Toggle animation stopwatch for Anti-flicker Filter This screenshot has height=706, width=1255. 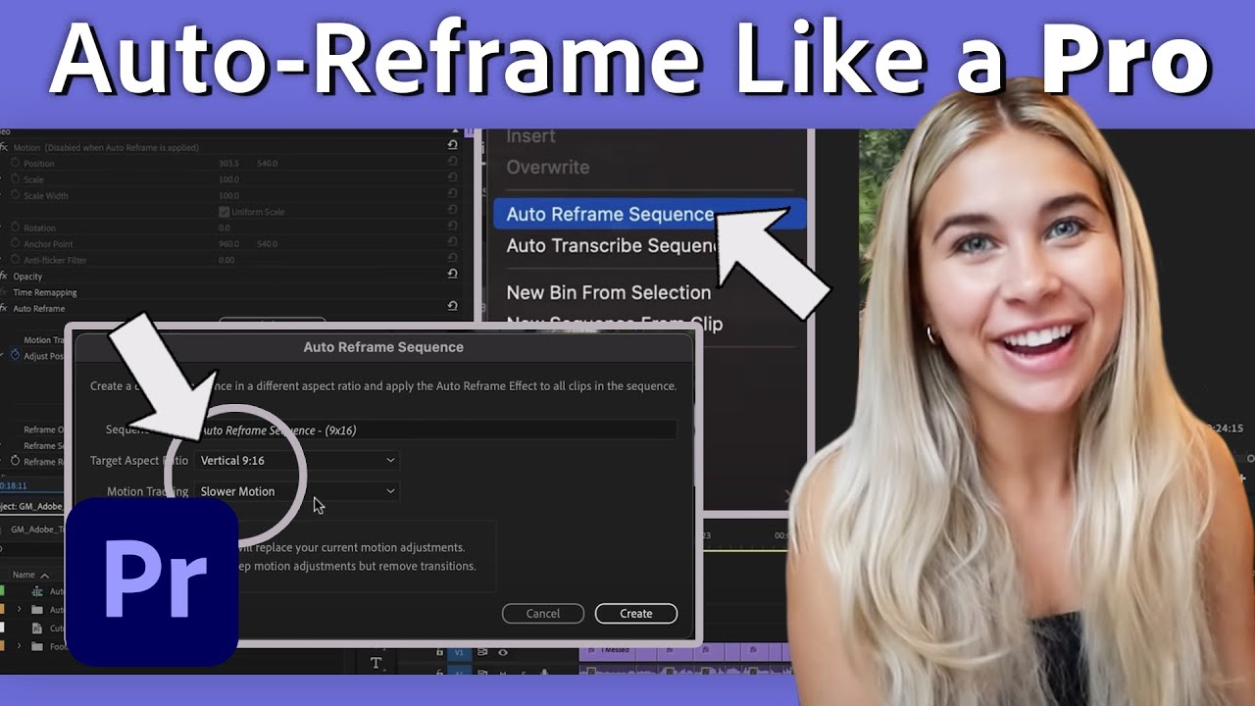15,260
